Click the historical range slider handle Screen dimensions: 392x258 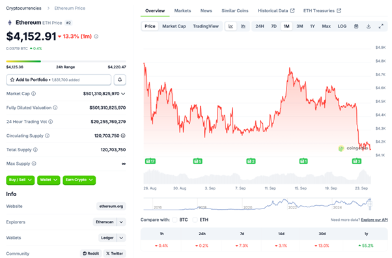point(370,204)
